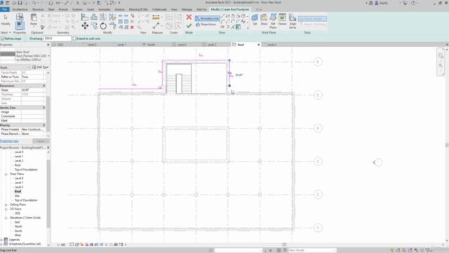
Task: Open the Select panel dropdown
Action: (6, 32)
